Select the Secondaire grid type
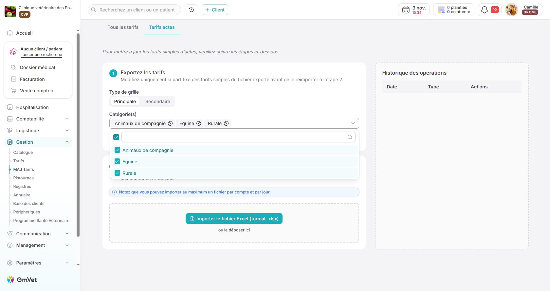The image size is (550, 291). click(x=157, y=101)
